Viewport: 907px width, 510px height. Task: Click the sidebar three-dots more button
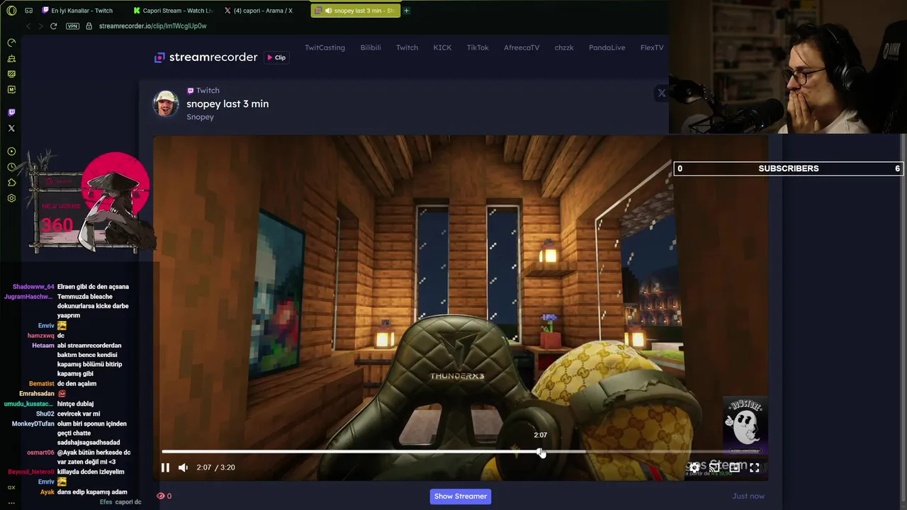pyautogui.click(x=11, y=503)
